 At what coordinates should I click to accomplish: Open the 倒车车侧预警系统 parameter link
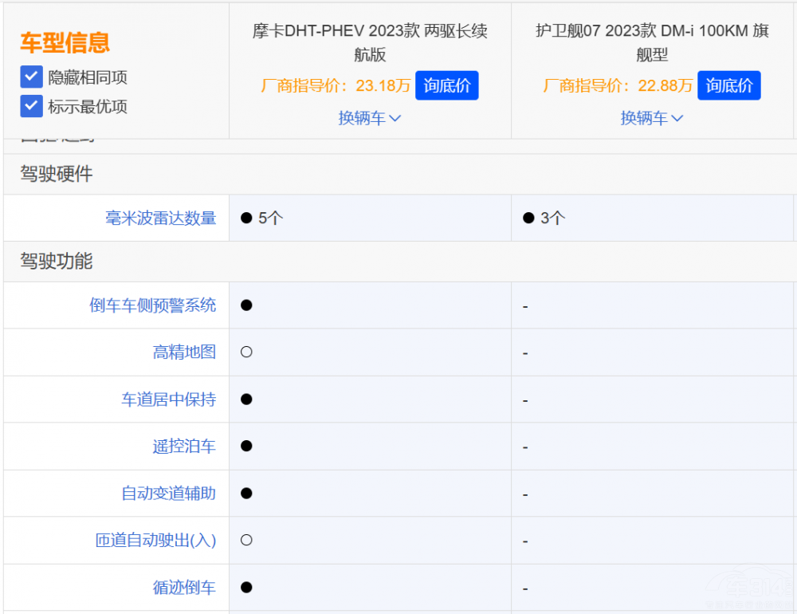point(152,305)
